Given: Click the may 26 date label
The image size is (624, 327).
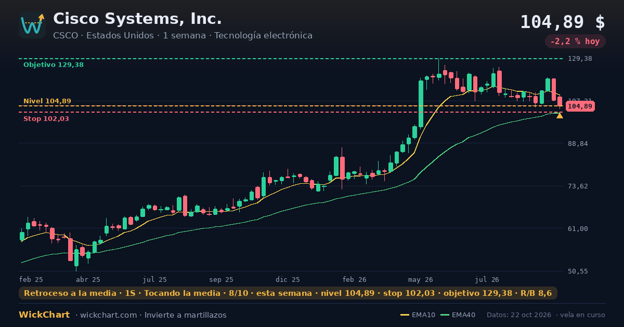Looking at the screenshot, I should pyautogui.click(x=421, y=279).
